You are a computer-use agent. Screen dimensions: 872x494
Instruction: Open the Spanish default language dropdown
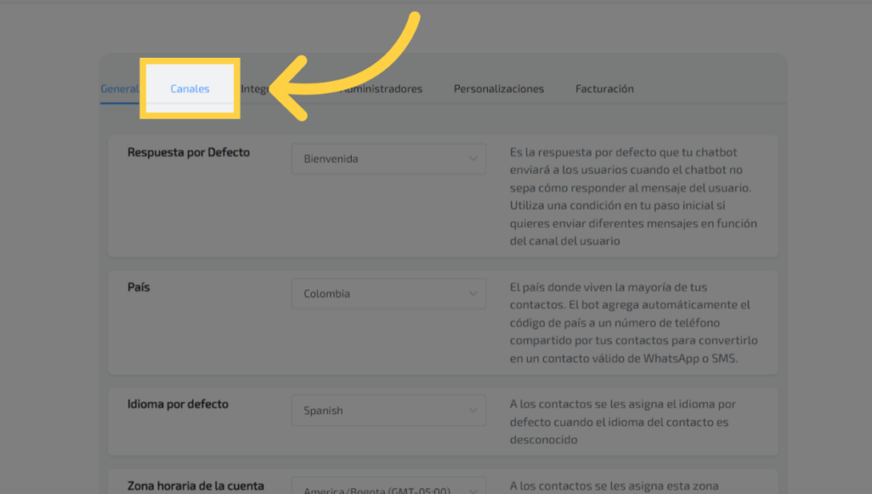pyautogui.click(x=388, y=411)
